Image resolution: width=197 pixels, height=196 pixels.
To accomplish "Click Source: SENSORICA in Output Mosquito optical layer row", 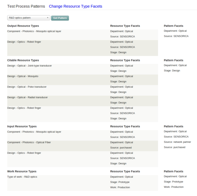I will [122, 37].
